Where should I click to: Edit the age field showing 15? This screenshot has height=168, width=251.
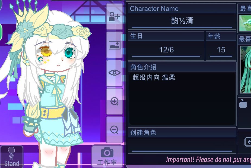[221, 50]
